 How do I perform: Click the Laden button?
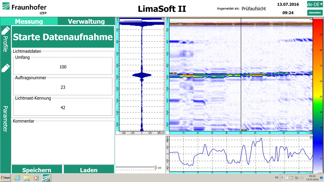point(89,170)
